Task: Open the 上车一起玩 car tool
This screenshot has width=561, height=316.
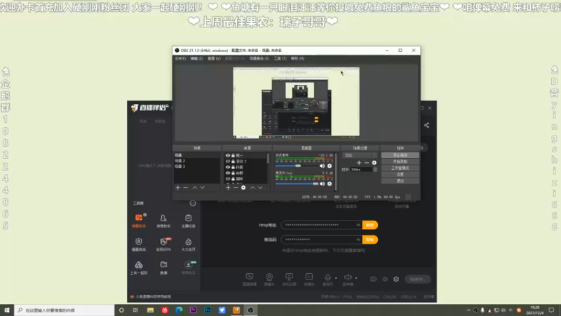Action: [x=139, y=268]
